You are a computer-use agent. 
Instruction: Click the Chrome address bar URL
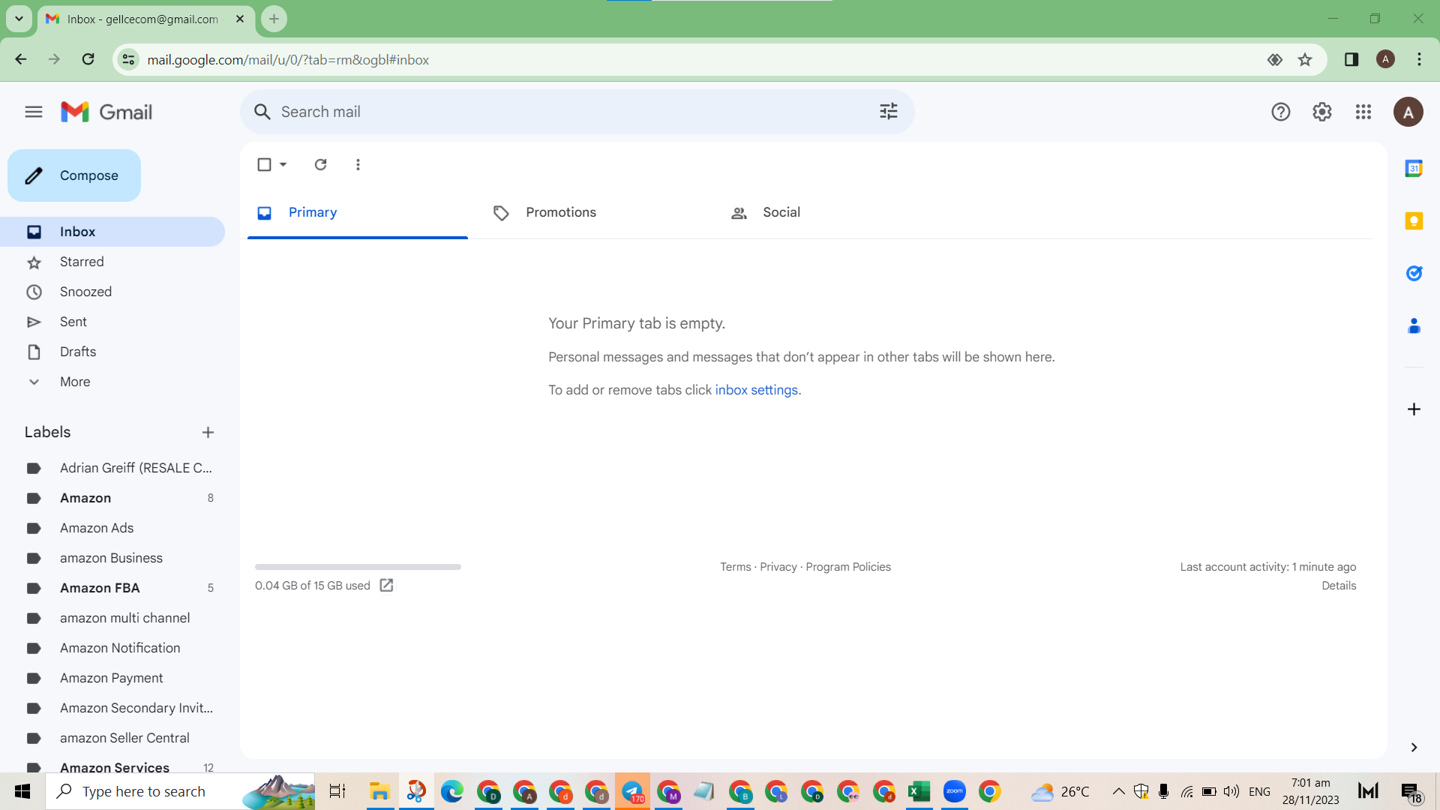click(x=288, y=59)
